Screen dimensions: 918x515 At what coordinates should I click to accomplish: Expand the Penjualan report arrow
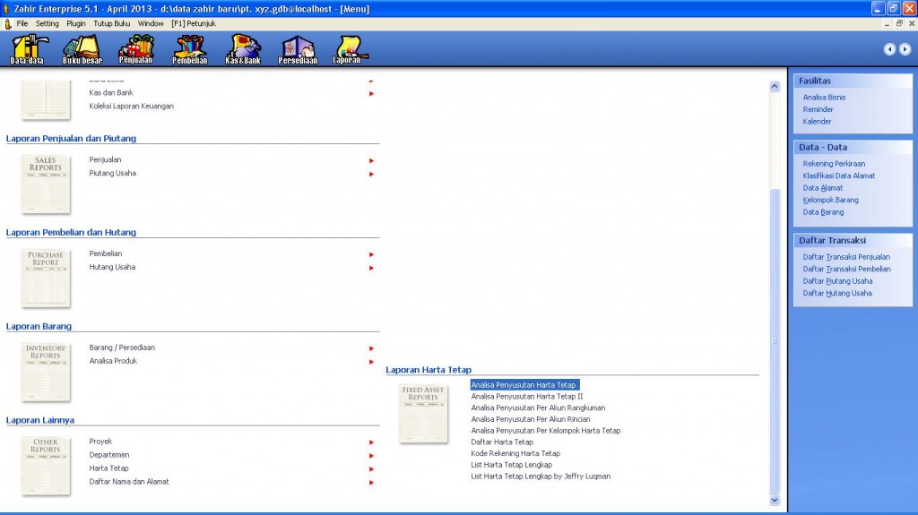[x=371, y=160]
